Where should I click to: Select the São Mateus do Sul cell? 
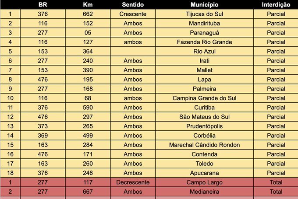(x=204, y=117)
